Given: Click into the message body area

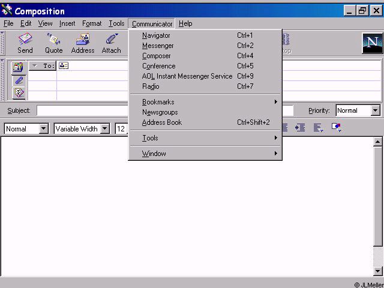Looking at the screenshot, I should pyautogui.click(x=187, y=206).
